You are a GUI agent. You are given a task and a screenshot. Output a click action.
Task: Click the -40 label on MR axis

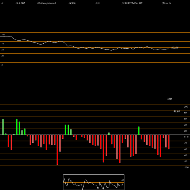(185, 149)
